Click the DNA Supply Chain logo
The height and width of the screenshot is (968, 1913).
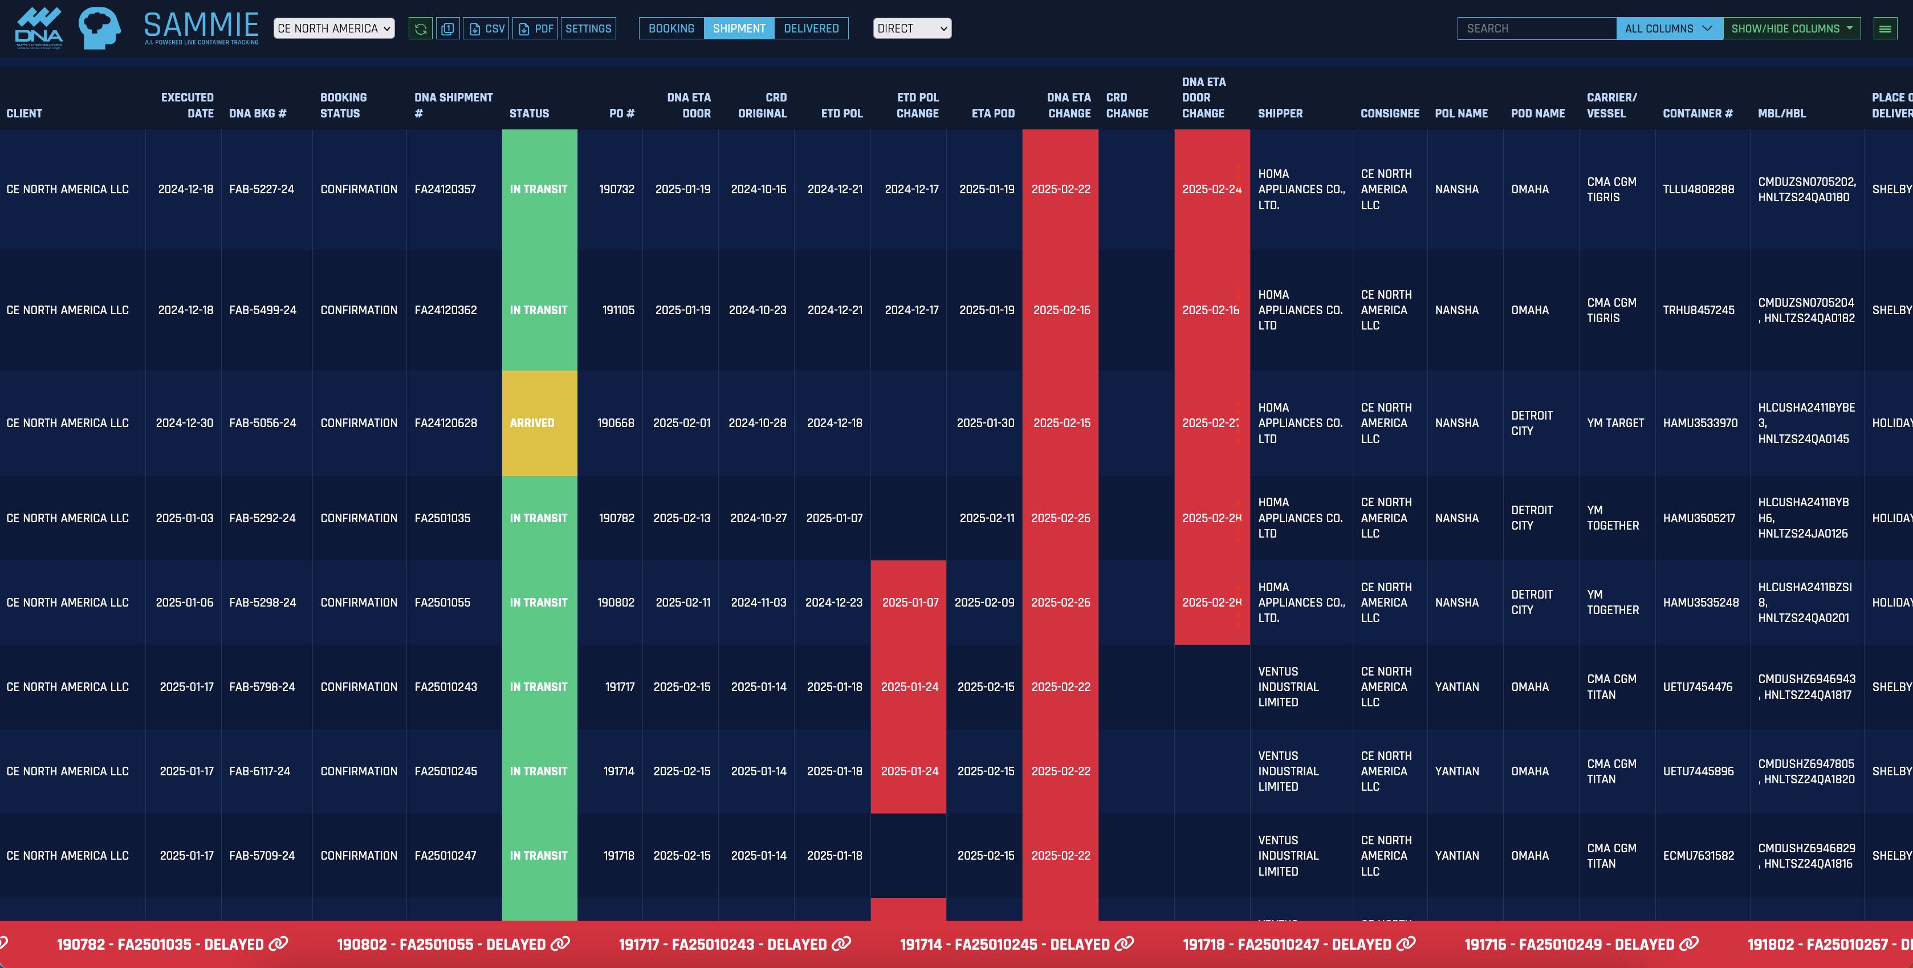39,29
